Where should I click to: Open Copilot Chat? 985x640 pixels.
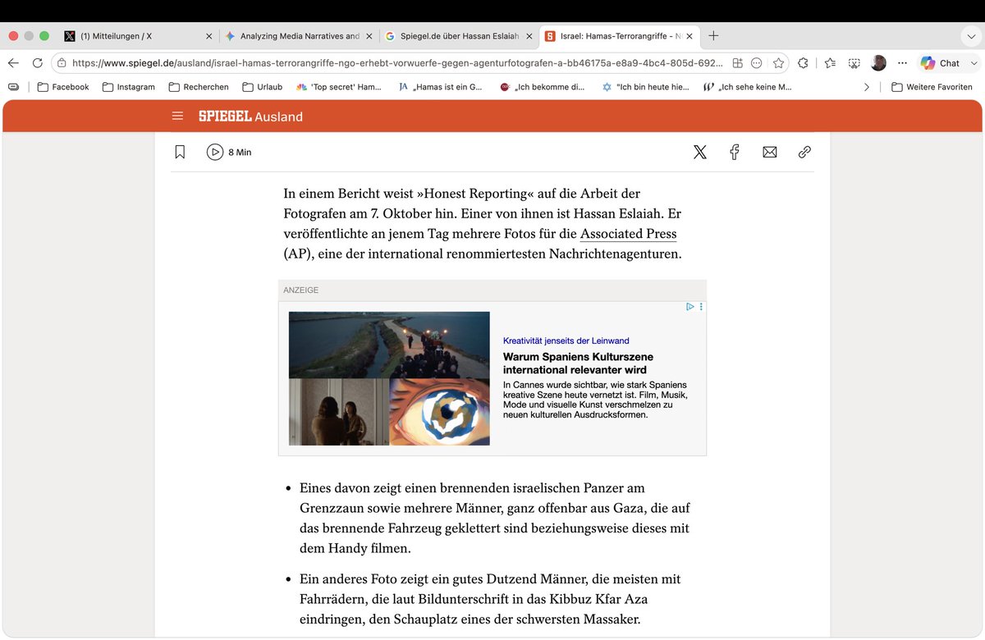941,63
